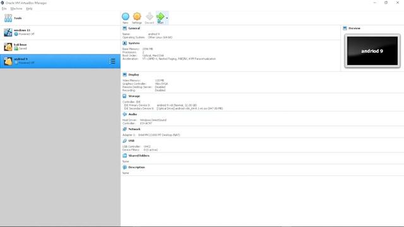Click the IDE Primary Device android 9.vdi entry
The width and height of the screenshot is (404, 227).
pyautogui.click(x=177, y=105)
